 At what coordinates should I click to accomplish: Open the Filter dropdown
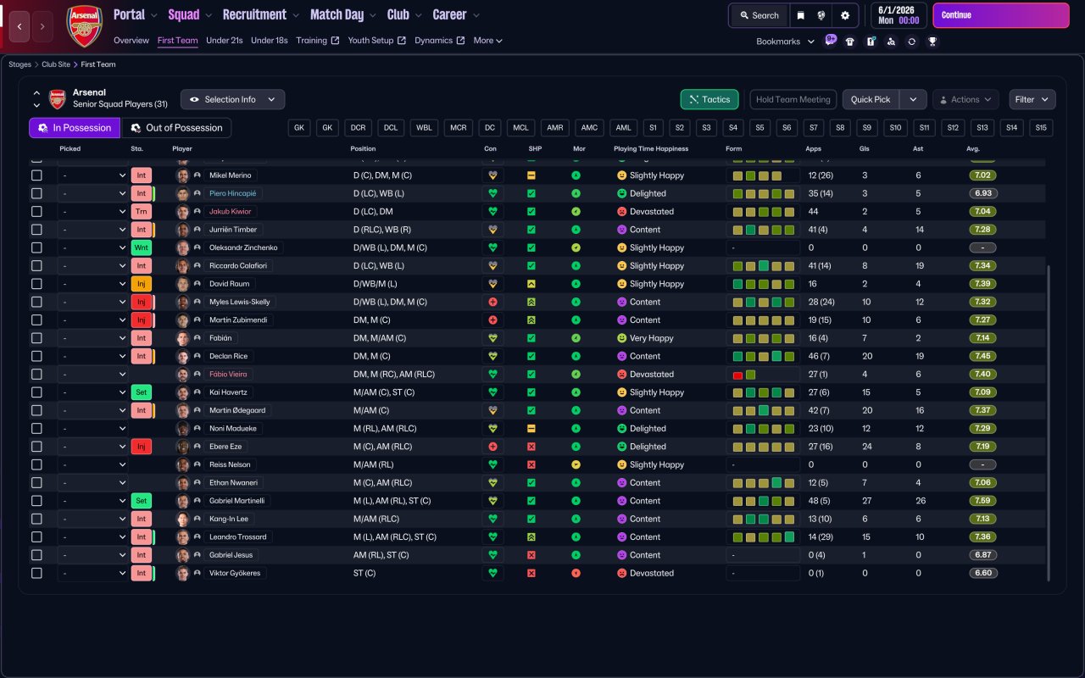pyautogui.click(x=1032, y=99)
